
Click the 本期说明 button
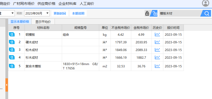78,13
